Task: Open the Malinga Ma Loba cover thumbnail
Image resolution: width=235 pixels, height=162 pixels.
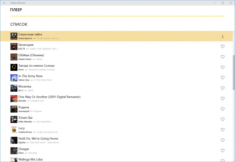Action: point(14,159)
